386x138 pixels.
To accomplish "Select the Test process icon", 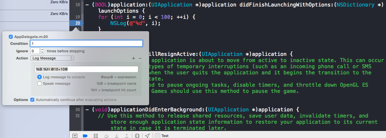I will pos(157,135).
